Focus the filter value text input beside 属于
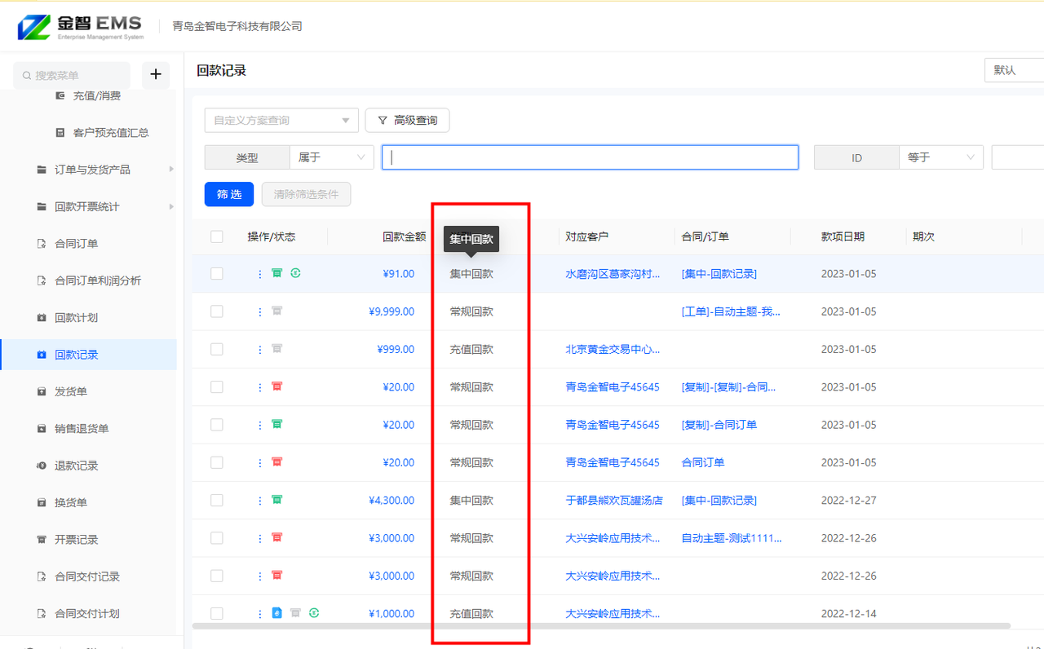 click(590, 157)
